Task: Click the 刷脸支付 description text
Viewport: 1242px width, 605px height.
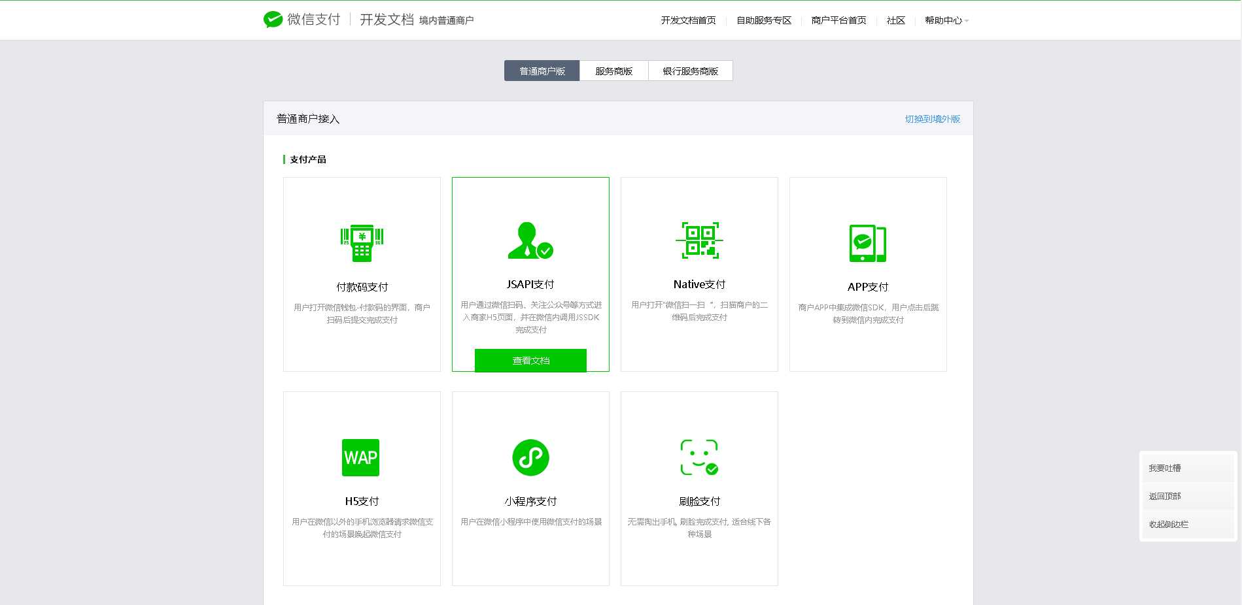Action: tap(699, 528)
